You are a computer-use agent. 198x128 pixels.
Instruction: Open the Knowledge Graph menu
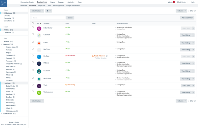pos(27,2)
